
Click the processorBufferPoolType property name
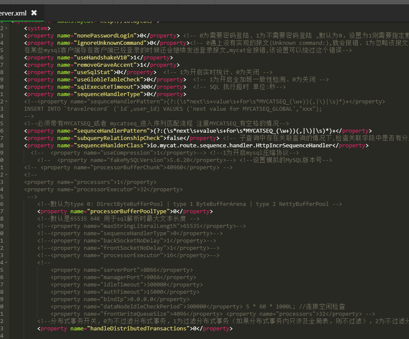tap(129, 211)
